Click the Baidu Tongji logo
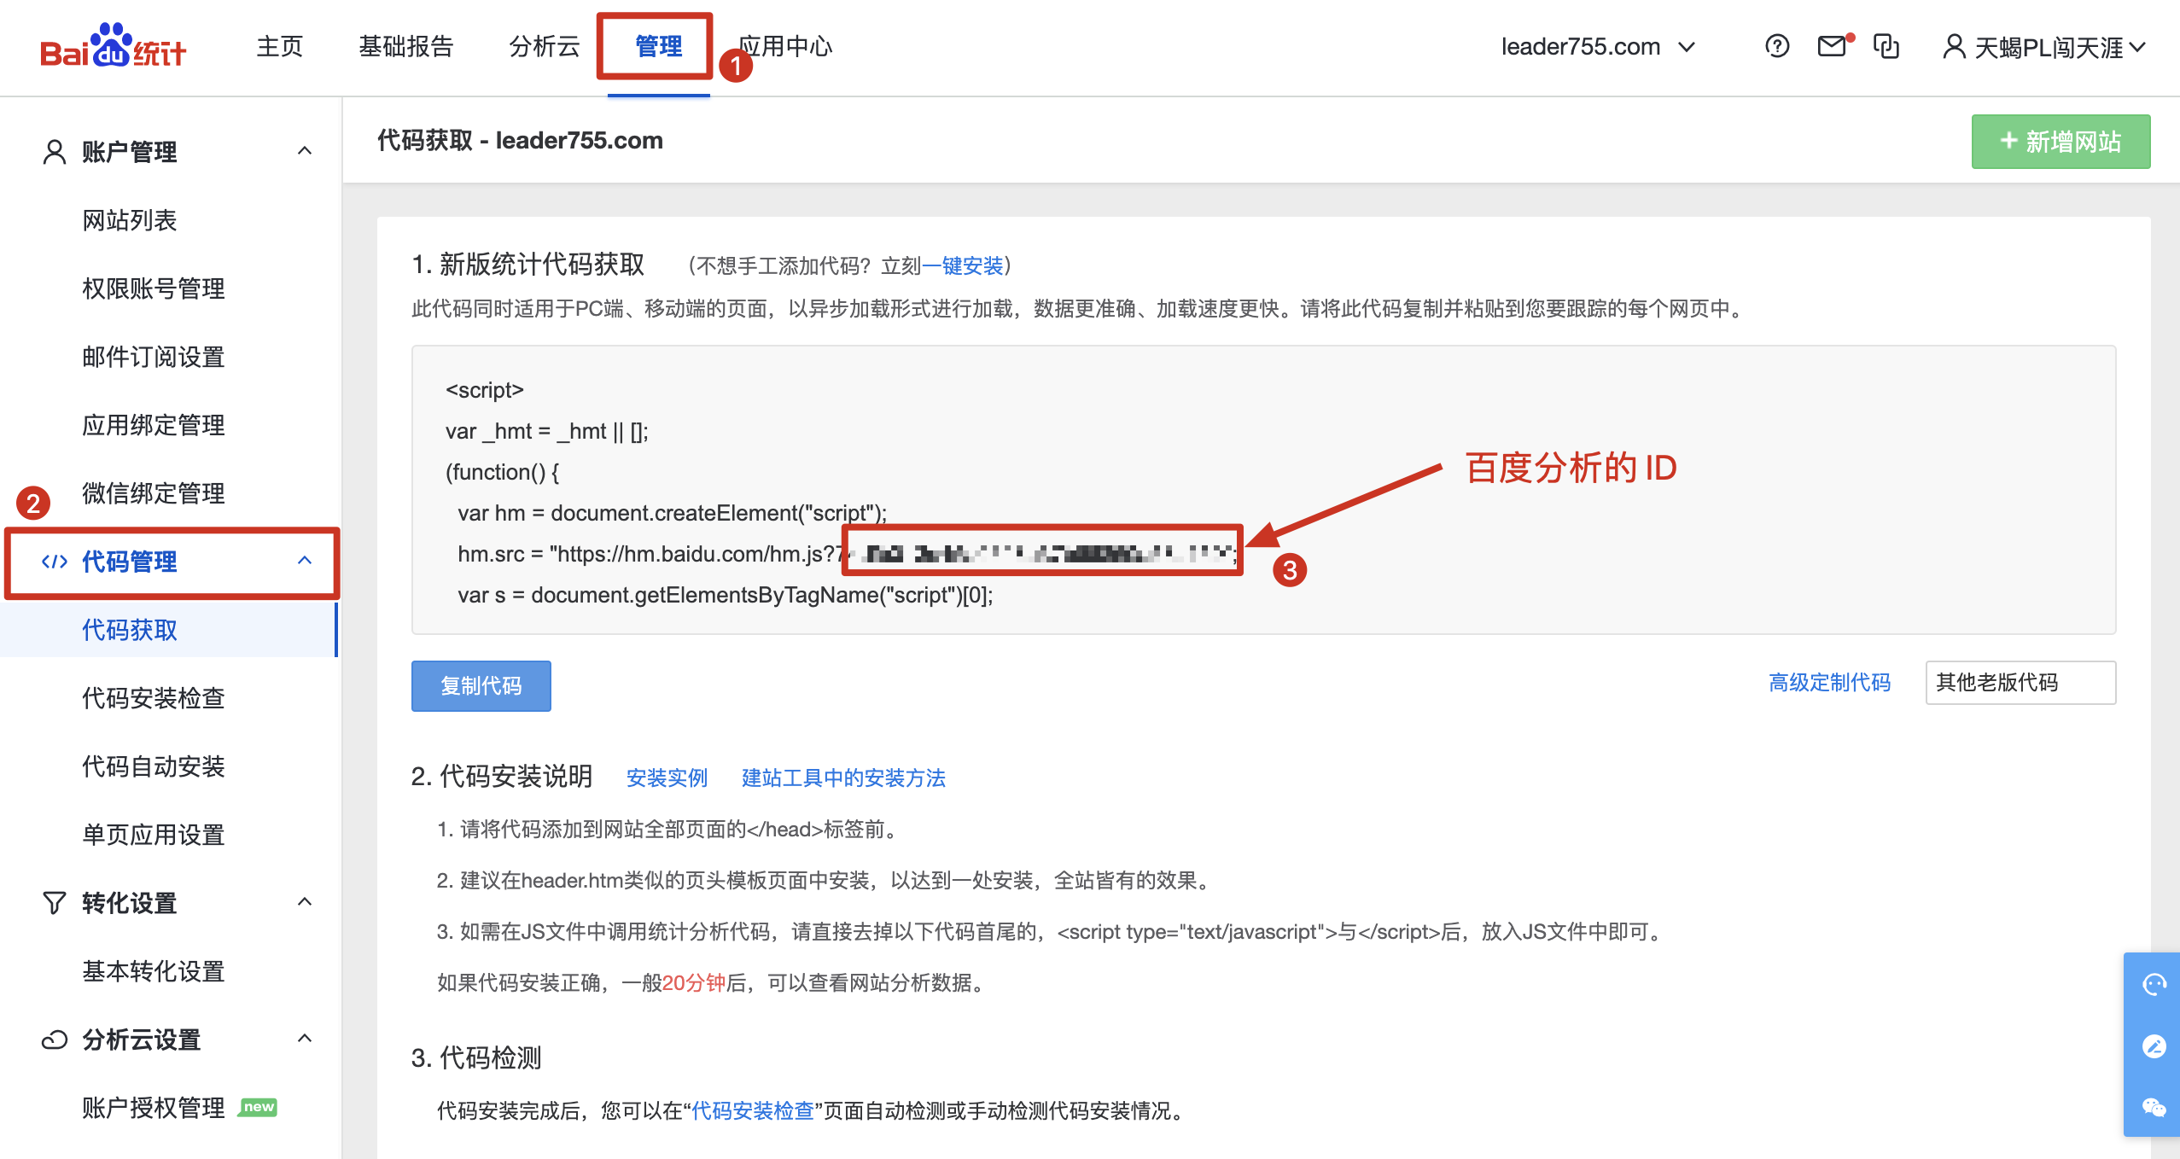Image resolution: width=2180 pixels, height=1159 pixels. pyautogui.click(x=113, y=47)
